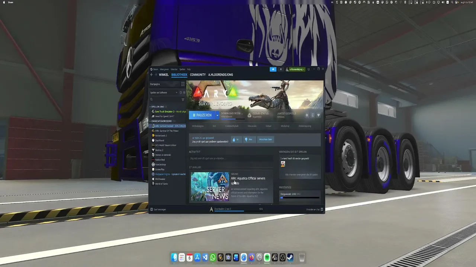Click the friend avatar who played ARK
476x267 pixels.
[x=283, y=164]
